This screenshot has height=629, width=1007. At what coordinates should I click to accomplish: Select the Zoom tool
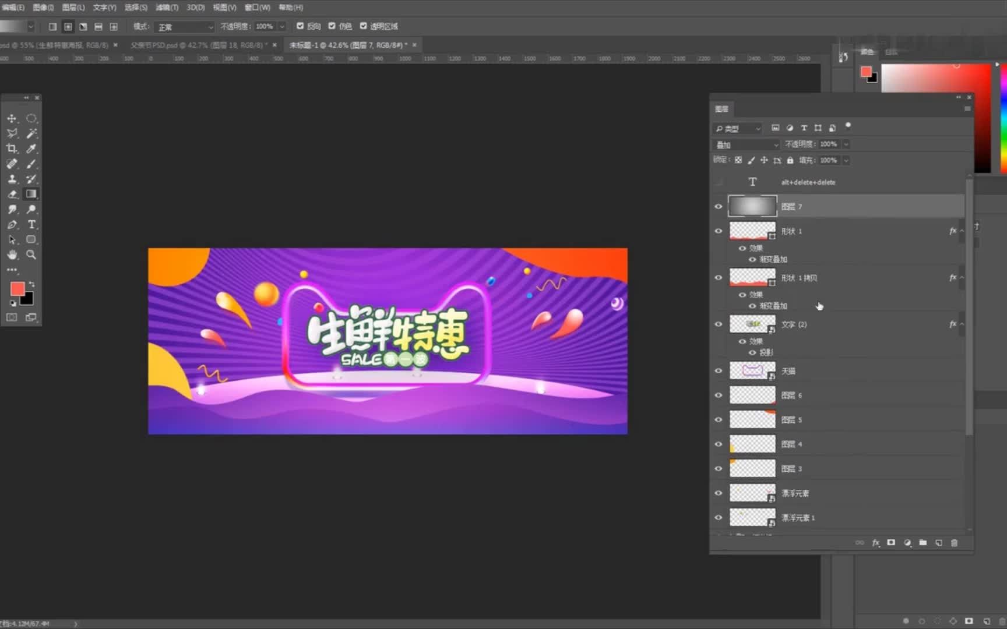click(x=30, y=254)
